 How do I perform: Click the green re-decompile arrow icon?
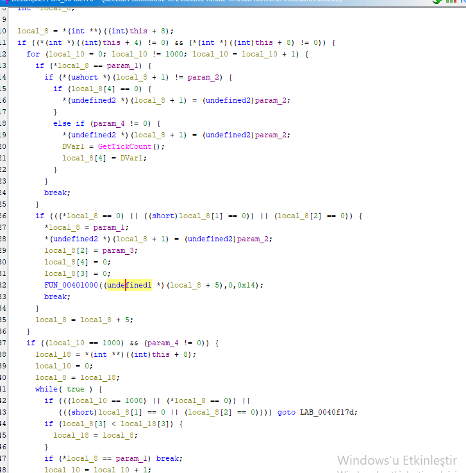[x=437, y=1]
